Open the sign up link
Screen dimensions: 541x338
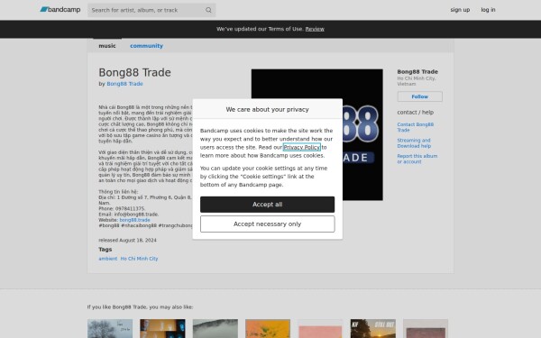pos(460,10)
